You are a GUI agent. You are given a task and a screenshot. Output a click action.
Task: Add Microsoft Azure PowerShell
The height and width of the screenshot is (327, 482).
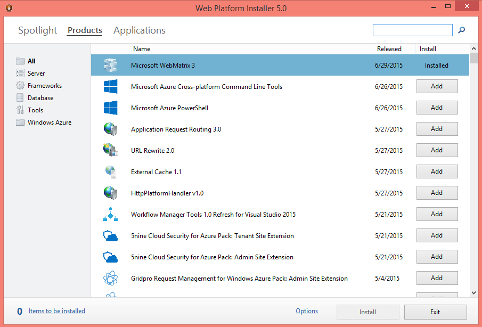tap(437, 107)
